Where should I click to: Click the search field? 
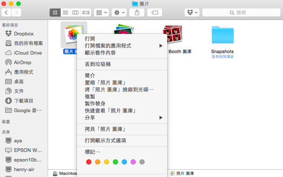point(241,13)
